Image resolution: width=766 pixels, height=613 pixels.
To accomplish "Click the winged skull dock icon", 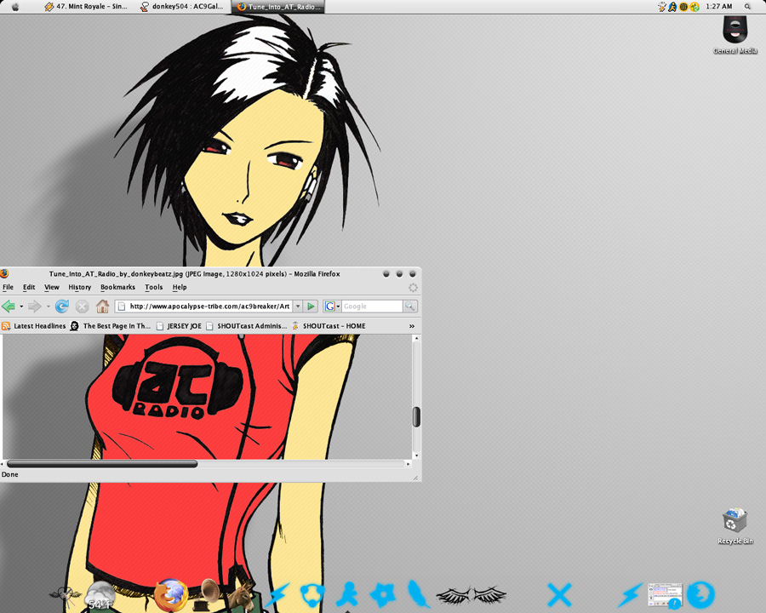I will pos(66,596).
